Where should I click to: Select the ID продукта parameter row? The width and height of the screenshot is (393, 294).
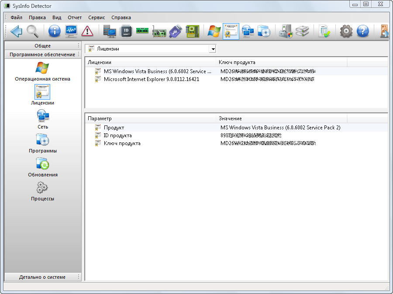(236, 135)
